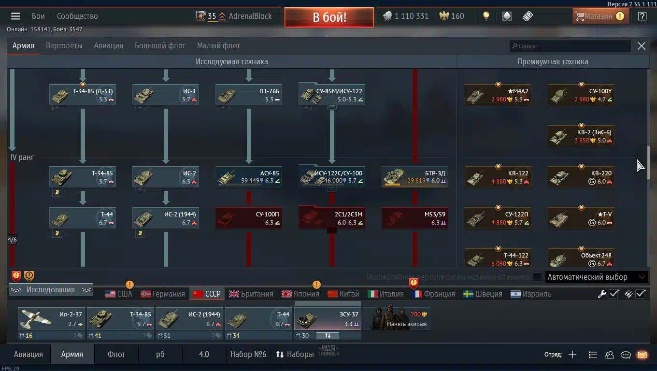
Task: Click player rank icon next to AdrenalBlock
Action: (x=222, y=16)
